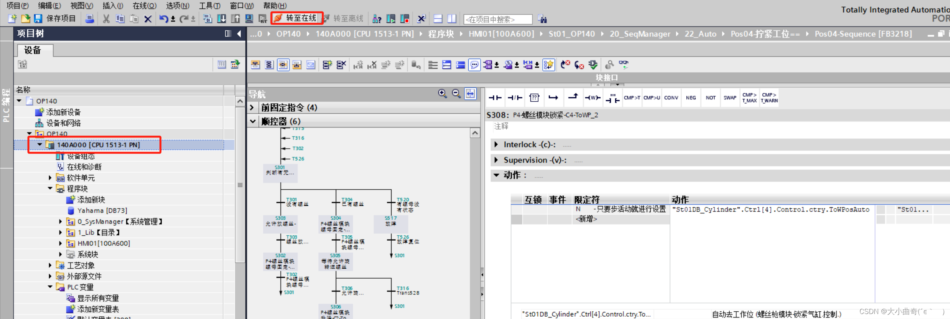Select 在线和诊断 in project tree
950x319 pixels.
[x=84, y=167]
